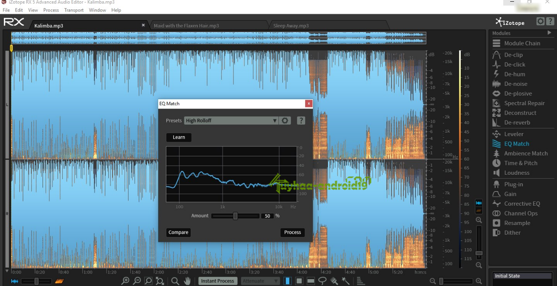Open preferences gear icon near iZotope logo

pyautogui.click(x=540, y=21)
